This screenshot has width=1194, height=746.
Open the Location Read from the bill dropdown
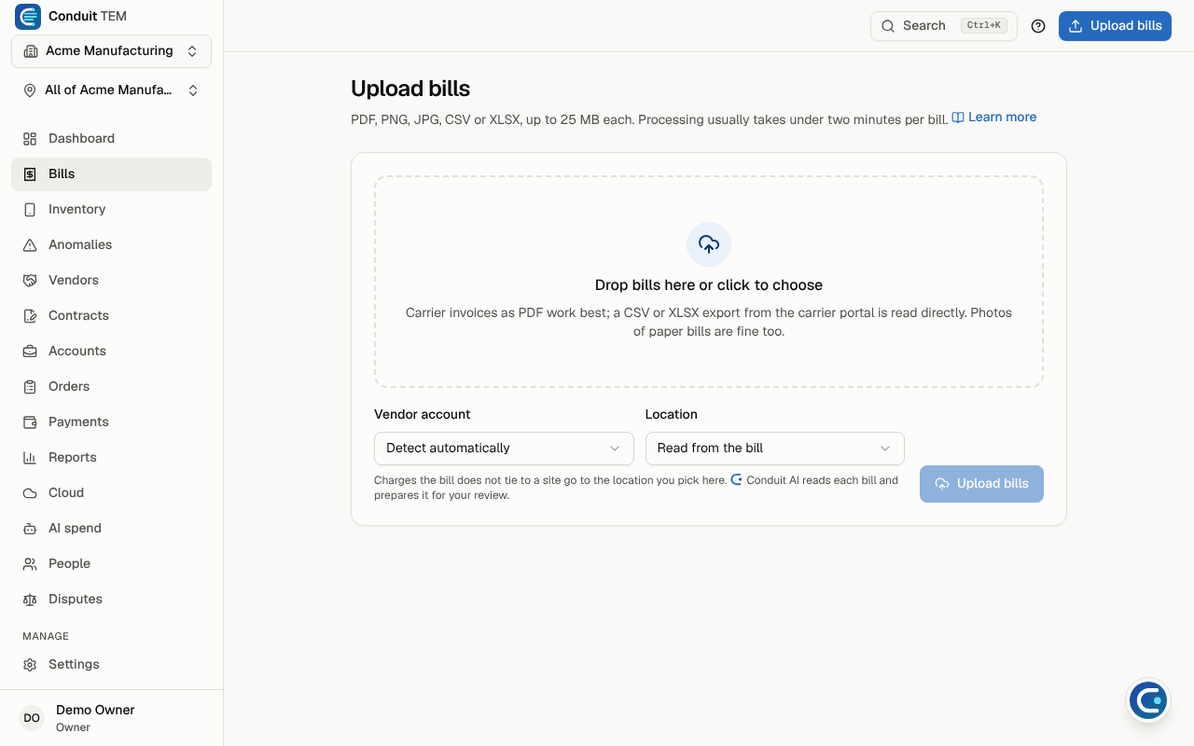[x=775, y=449]
